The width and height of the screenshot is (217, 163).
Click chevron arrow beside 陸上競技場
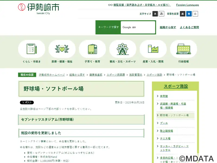pyautogui.click(x=158, y=131)
